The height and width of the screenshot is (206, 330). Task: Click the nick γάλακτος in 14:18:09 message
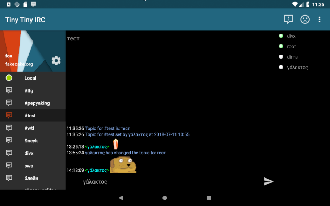[97, 170]
